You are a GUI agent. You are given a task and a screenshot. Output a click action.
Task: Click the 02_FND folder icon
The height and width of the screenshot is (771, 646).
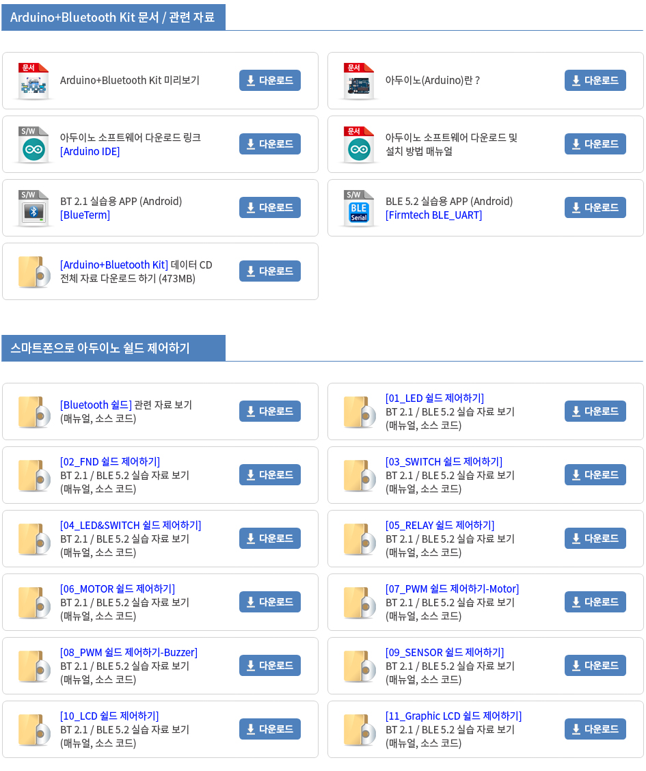[34, 475]
